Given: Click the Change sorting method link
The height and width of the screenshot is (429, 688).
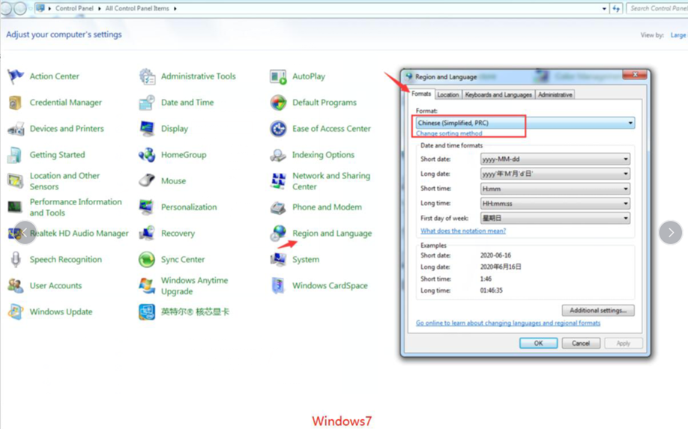Looking at the screenshot, I should 449,133.
